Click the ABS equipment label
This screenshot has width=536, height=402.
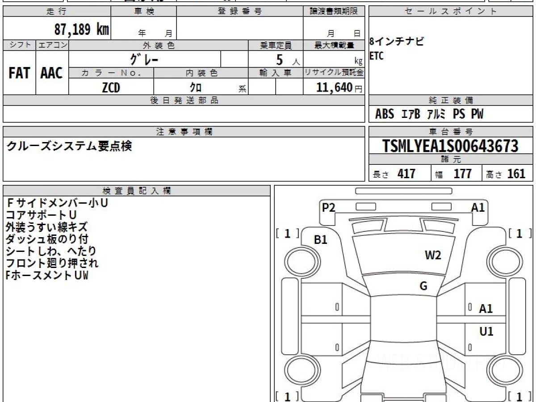pos(385,114)
